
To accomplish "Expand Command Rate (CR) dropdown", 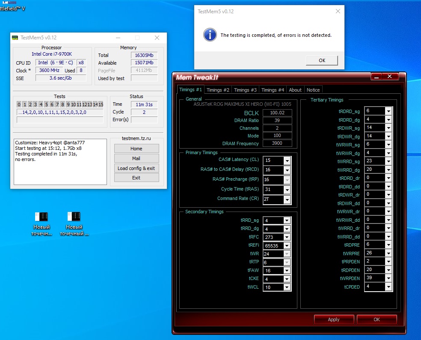I will click(x=287, y=200).
